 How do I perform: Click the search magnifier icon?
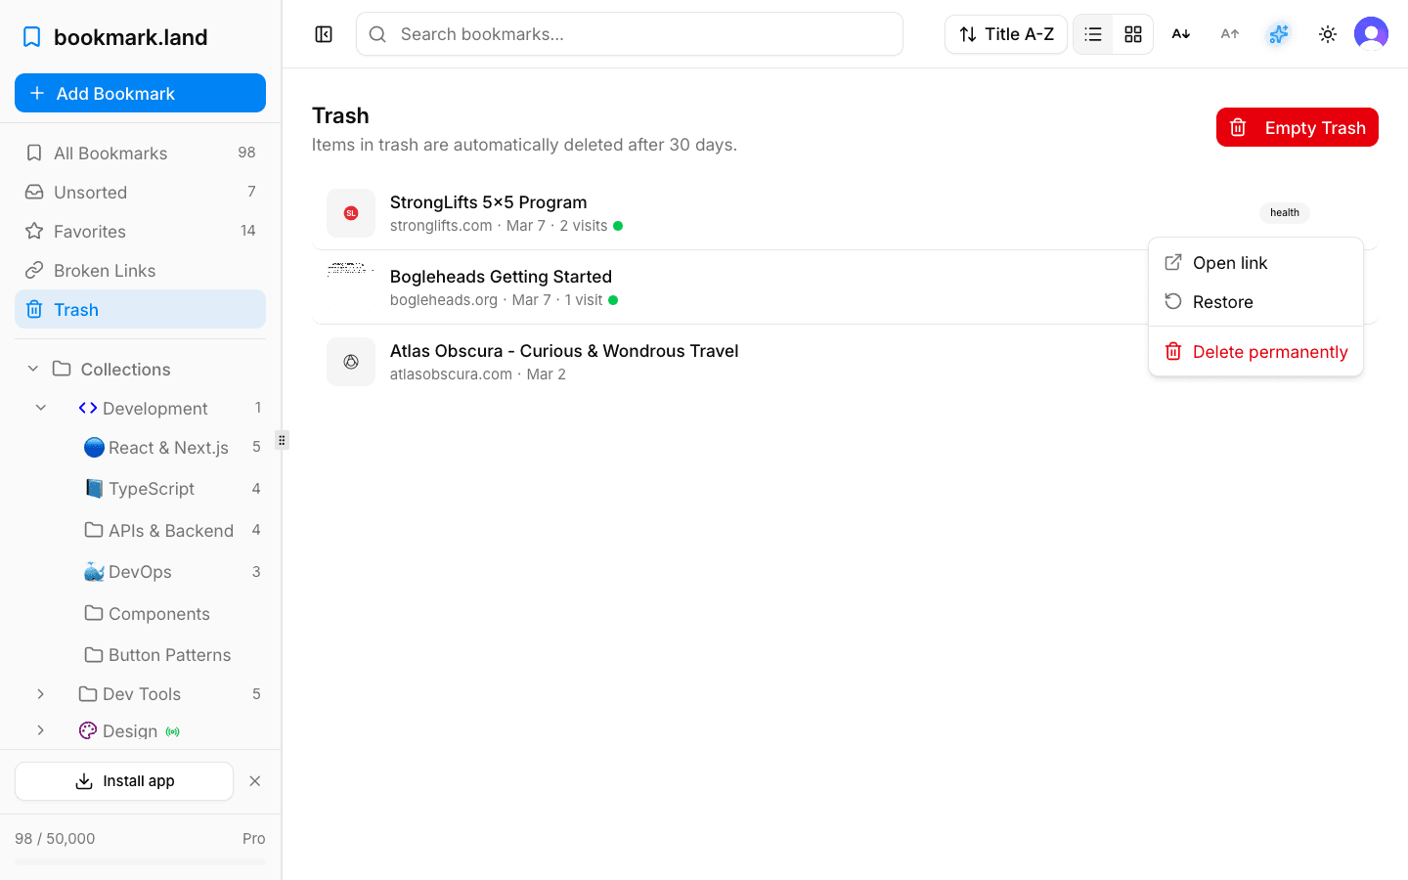pos(377,34)
